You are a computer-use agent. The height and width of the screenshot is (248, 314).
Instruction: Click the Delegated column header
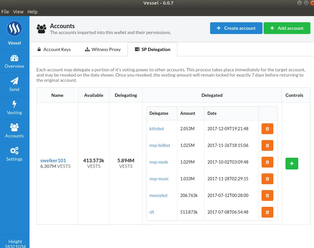[212, 95]
